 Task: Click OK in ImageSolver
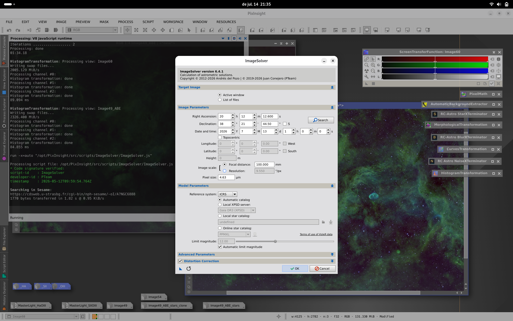click(x=295, y=269)
